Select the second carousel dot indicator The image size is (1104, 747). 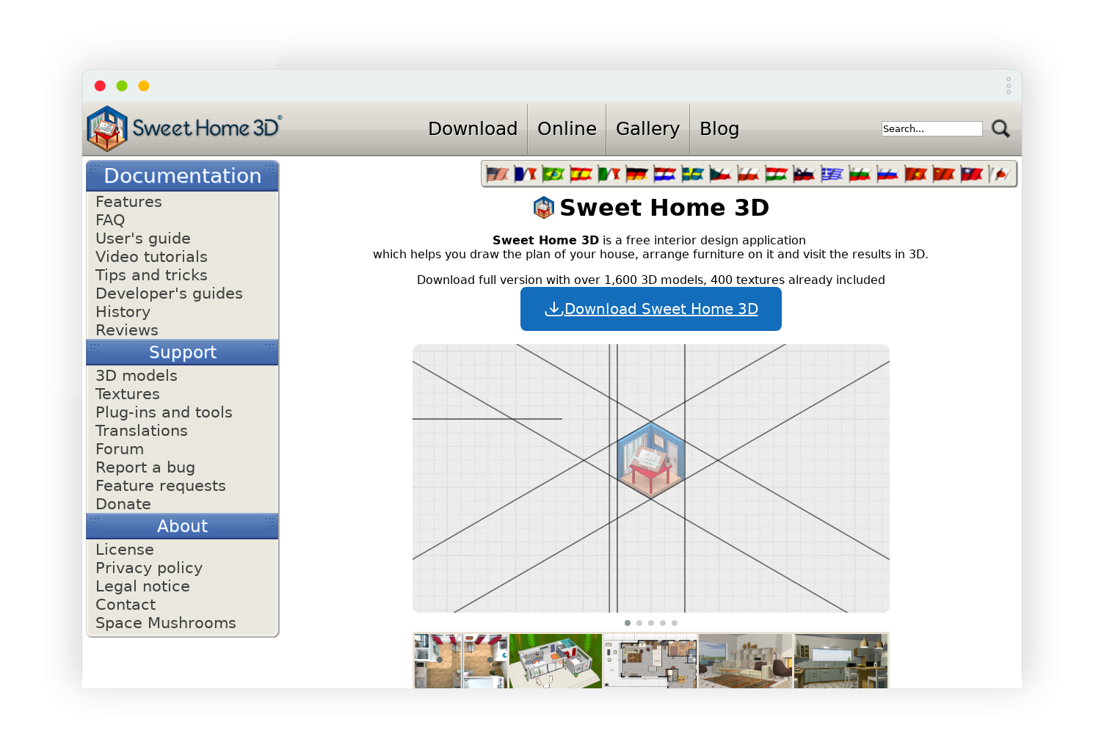639,623
